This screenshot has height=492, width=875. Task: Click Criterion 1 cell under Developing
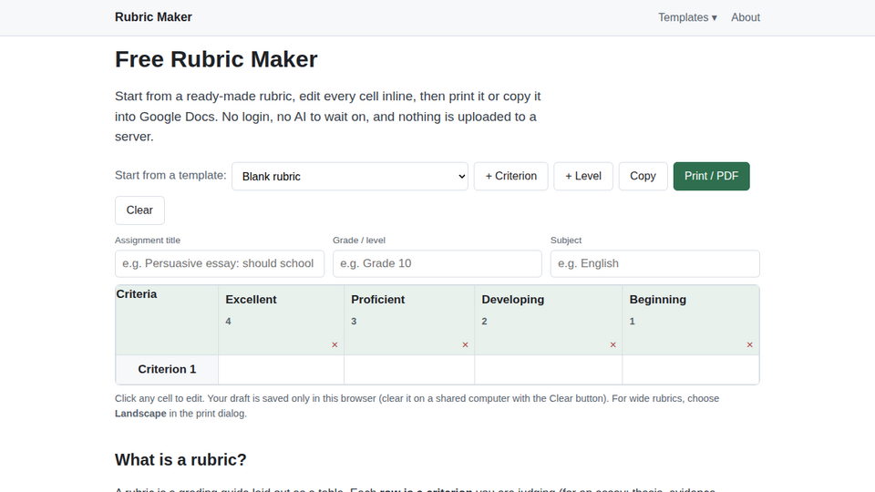[x=549, y=369]
